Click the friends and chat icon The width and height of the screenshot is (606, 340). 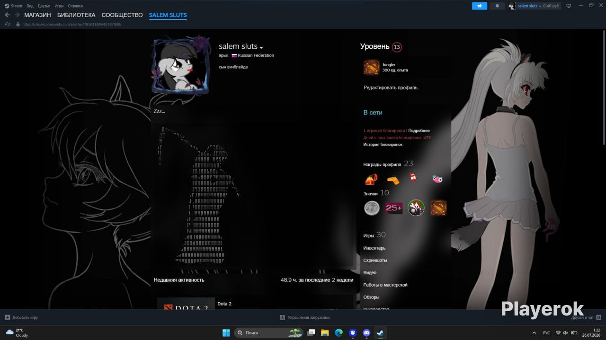[x=598, y=317]
